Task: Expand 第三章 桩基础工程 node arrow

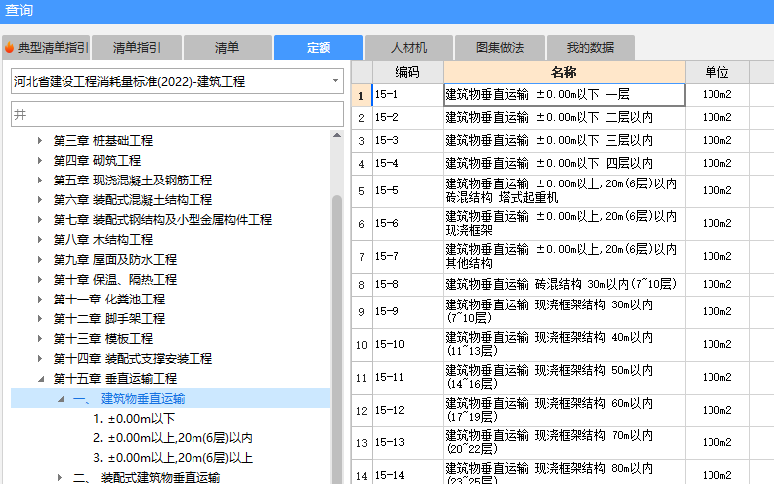Action: tap(40, 141)
